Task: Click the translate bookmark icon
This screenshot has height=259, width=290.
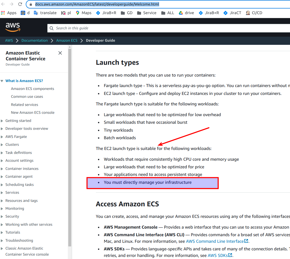Action: tap(36, 13)
